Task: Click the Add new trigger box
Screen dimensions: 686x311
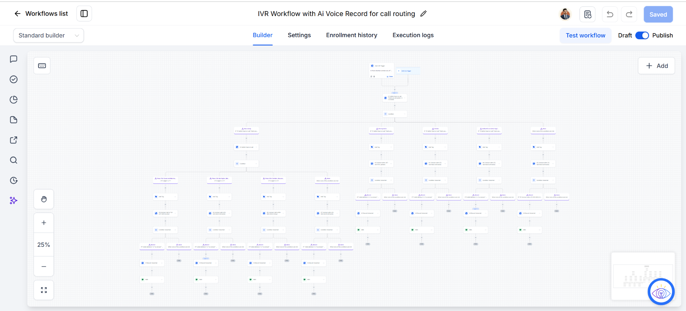Action: click(x=408, y=71)
